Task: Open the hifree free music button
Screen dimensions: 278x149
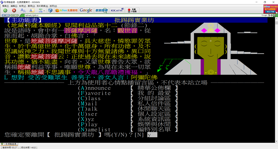Action: [x=66, y=10]
